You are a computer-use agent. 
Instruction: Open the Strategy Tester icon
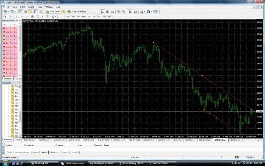[41, 12]
